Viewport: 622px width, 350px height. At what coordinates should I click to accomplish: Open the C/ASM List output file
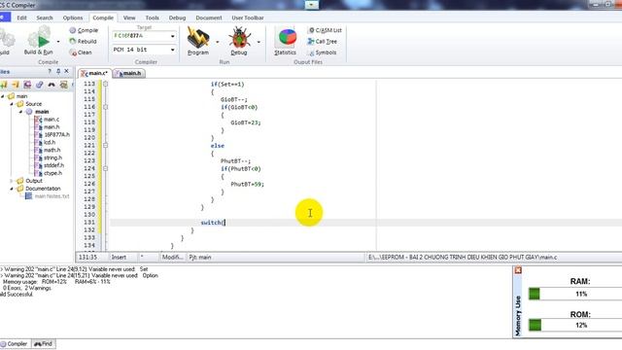pos(325,30)
